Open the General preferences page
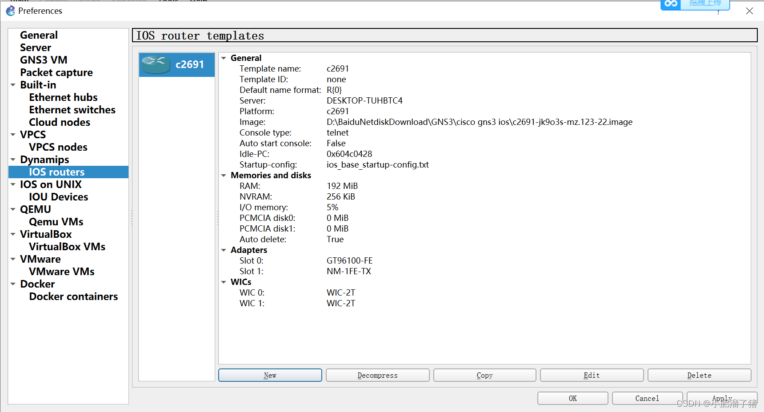764x412 pixels. tap(39, 35)
